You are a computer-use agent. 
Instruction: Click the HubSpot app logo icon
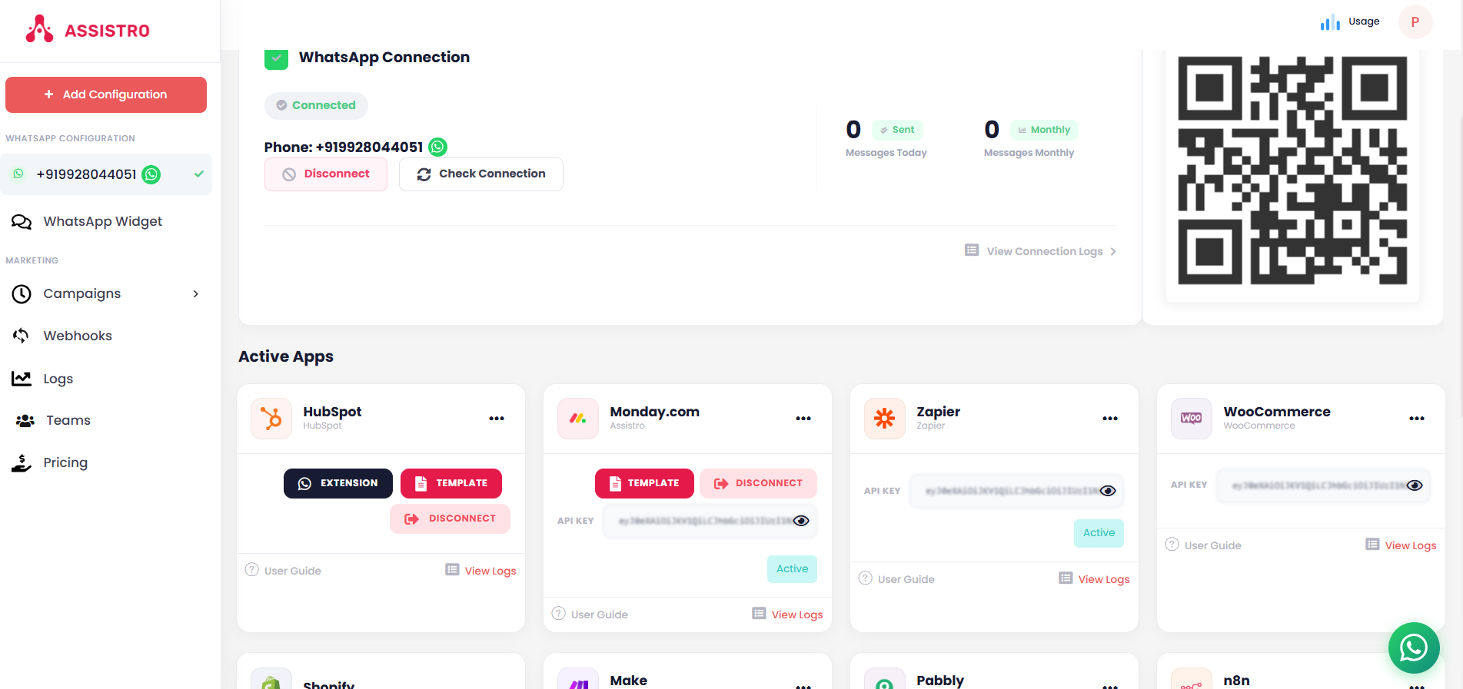coord(271,419)
